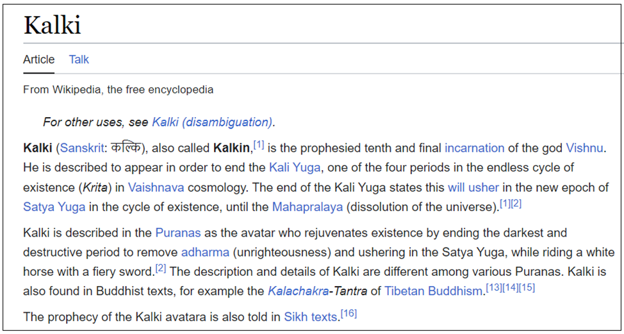Open the Kalachakra link
This screenshot has width=624, height=334.
298,292
